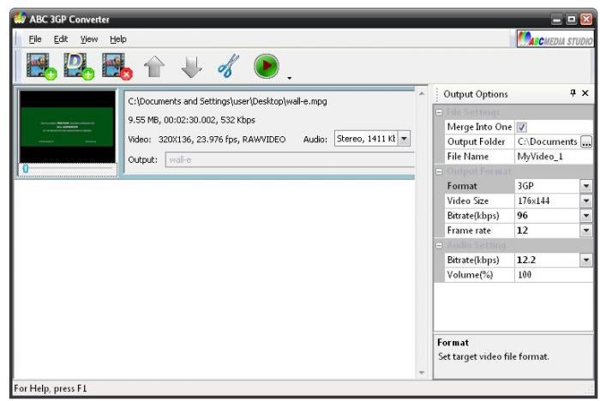Open the Video Size dropdown showing 176x144

pos(585,200)
